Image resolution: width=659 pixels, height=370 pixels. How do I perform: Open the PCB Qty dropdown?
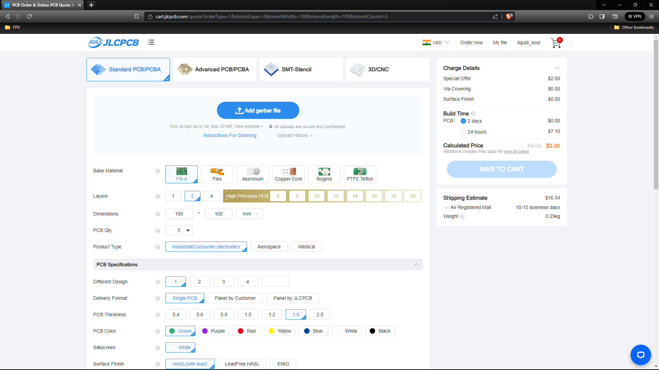click(179, 230)
